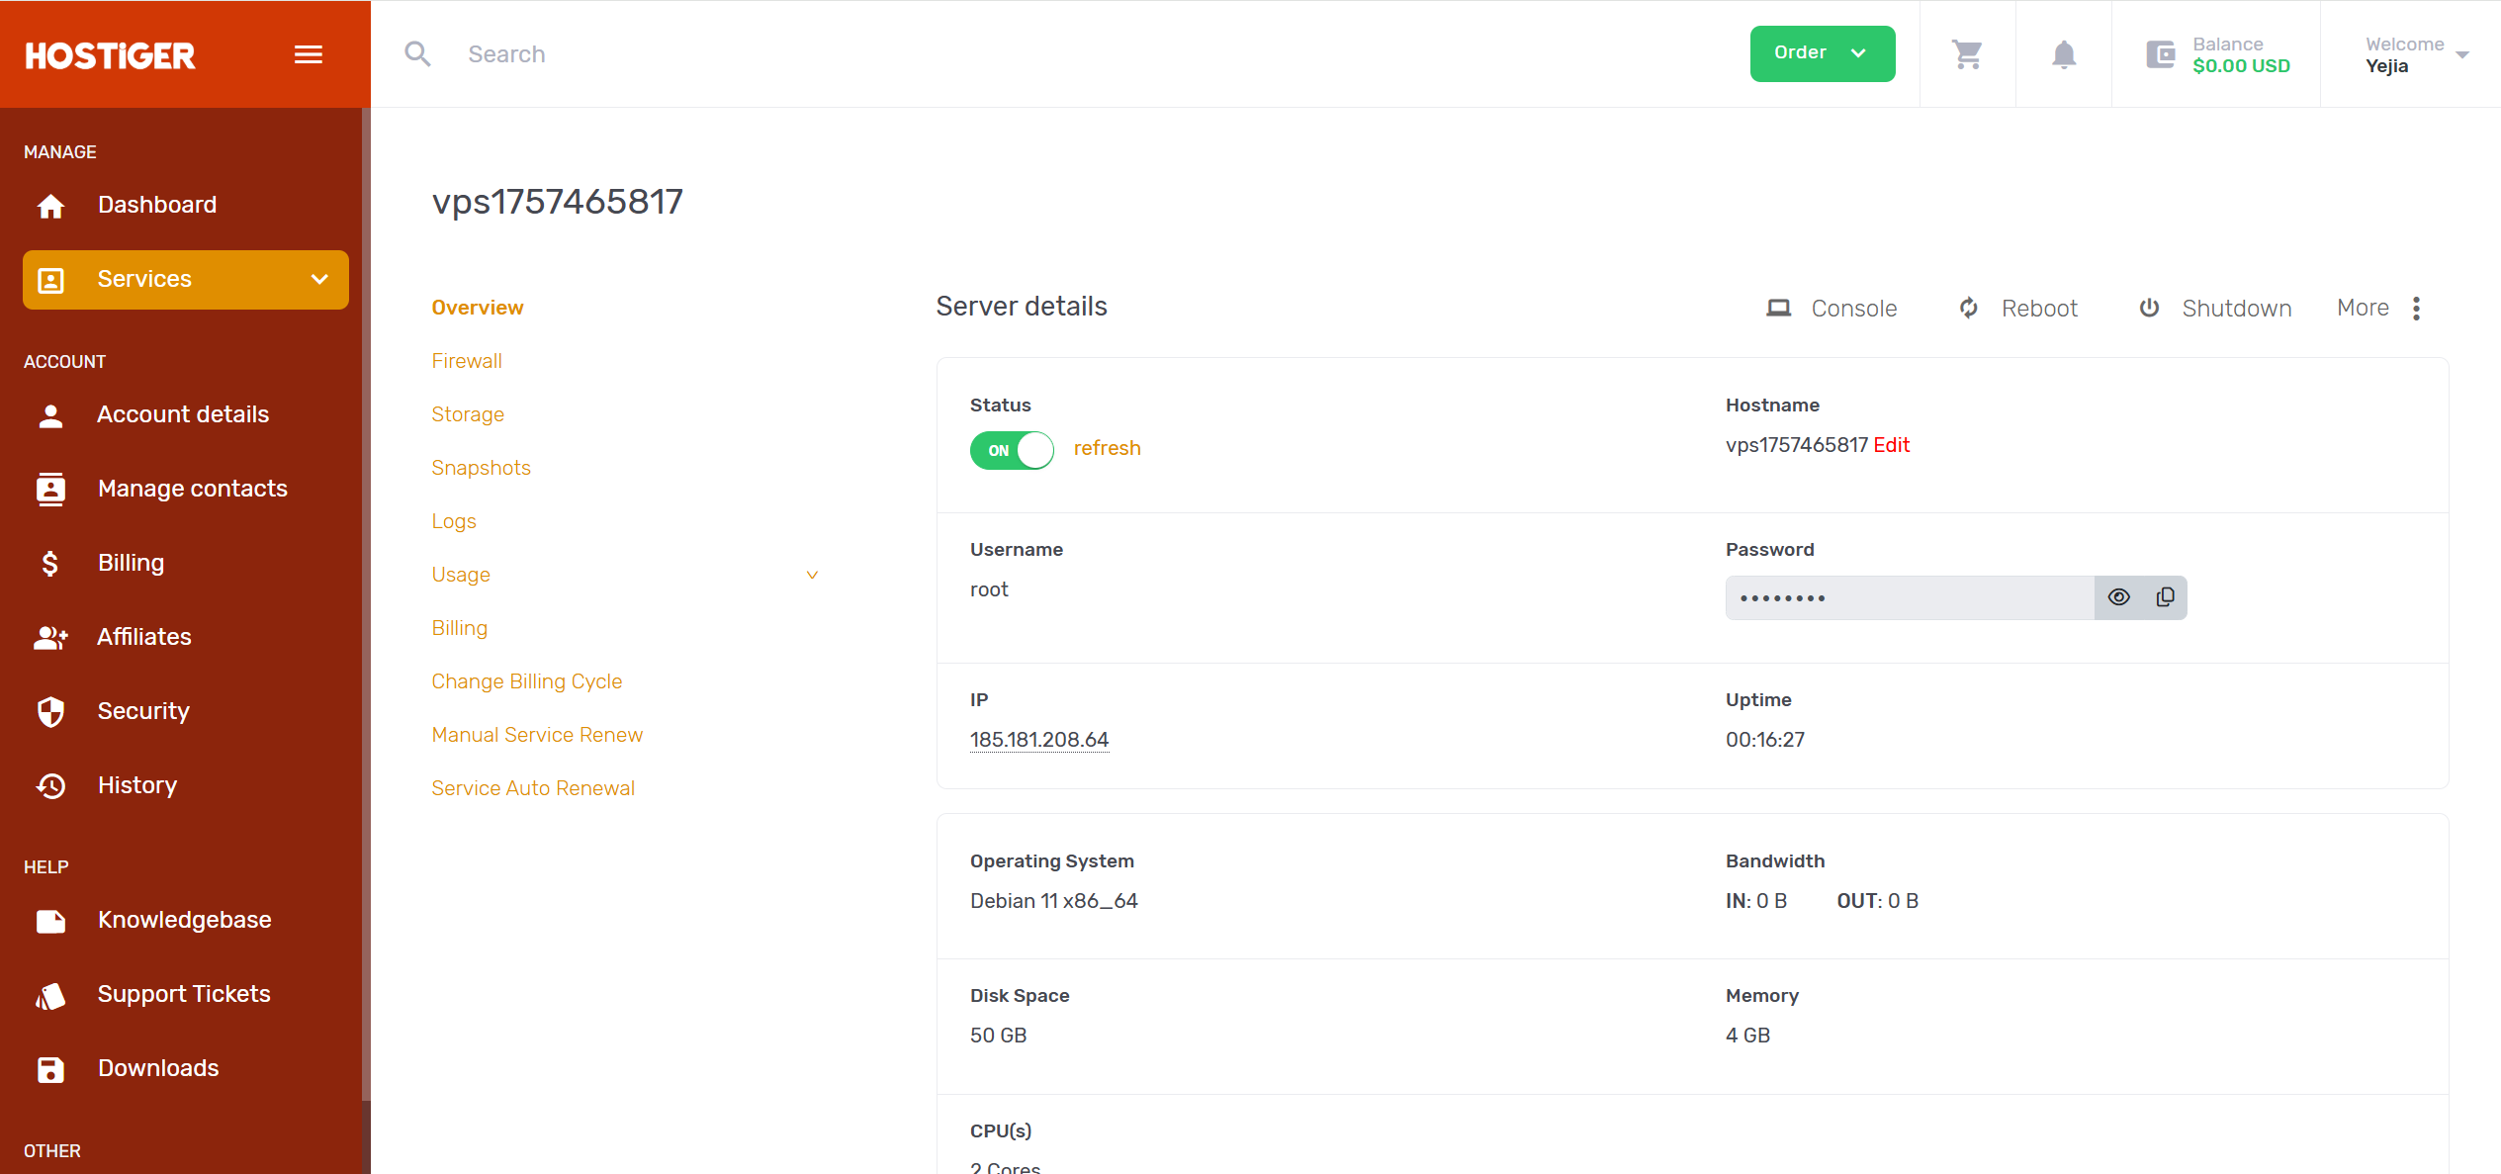The image size is (2501, 1174).
Task: Open the Storage section
Action: (x=468, y=414)
